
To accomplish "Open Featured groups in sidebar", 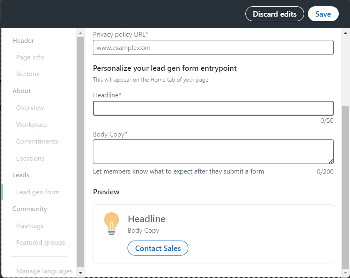I will tap(40, 243).
